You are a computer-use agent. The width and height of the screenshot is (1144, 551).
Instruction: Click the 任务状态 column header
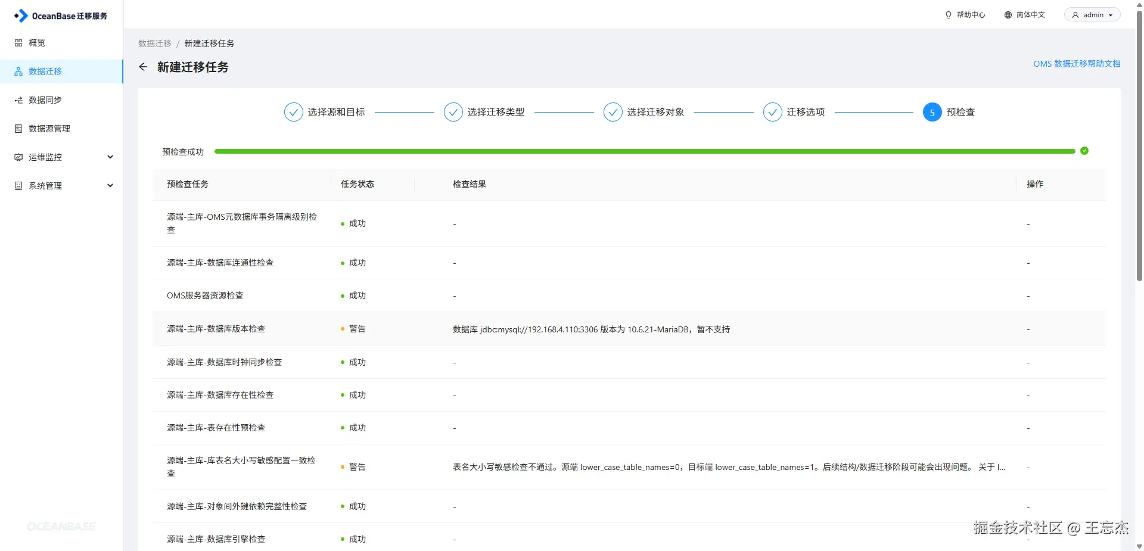pyautogui.click(x=357, y=184)
